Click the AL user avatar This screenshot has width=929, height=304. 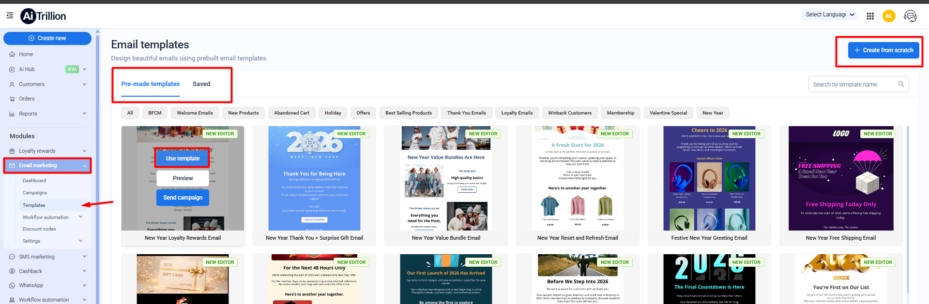[888, 16]
